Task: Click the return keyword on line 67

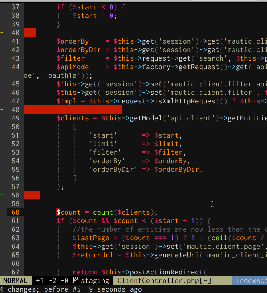Action: point(85,272)
